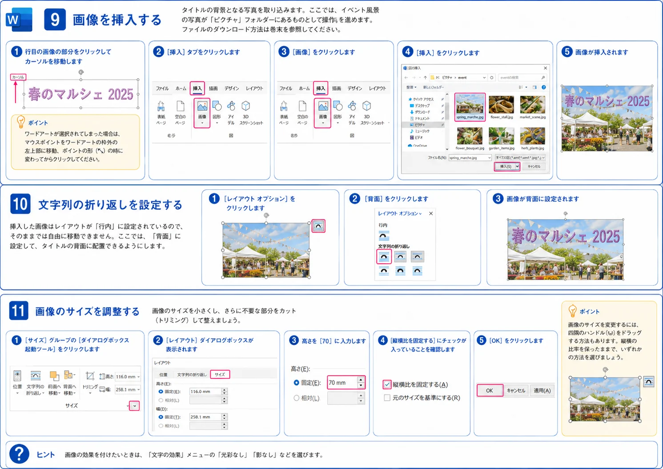This screenshot has width=663, height=469.
Task: Select the 固定(E) radio in section 11 step 3
Action: (x=296, y=382)
